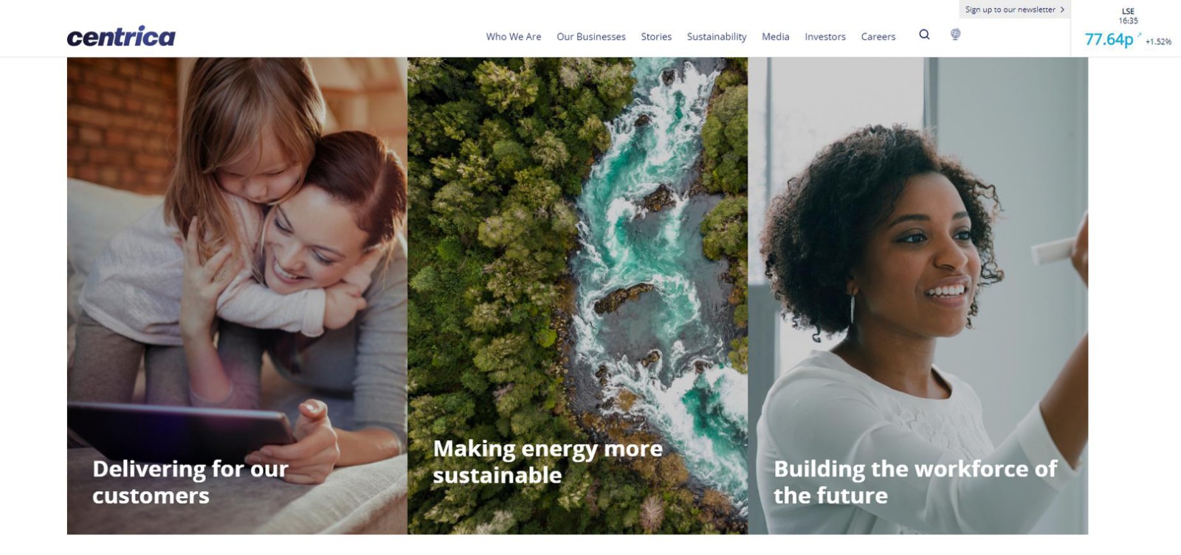Click the globe icon in header
1181x555 pixels.
coord(955,35)
